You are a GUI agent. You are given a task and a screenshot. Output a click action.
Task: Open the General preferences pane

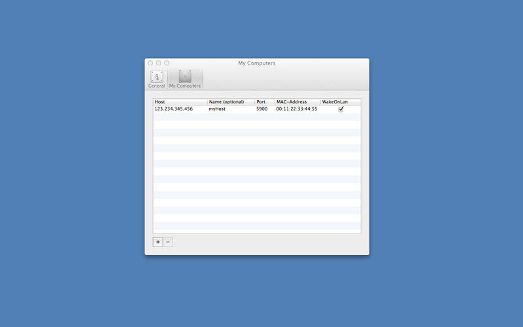click(156, 79)
